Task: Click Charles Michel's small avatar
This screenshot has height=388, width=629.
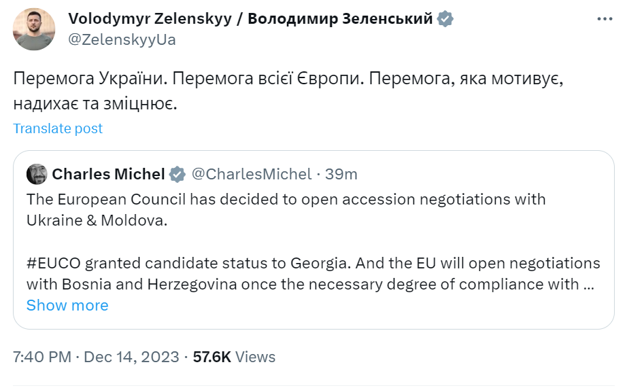Action: (37, 175)
